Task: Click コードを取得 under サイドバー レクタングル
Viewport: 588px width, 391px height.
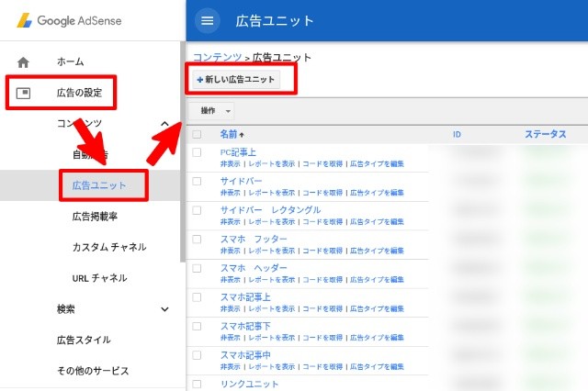Action: [x=322, y=222]
